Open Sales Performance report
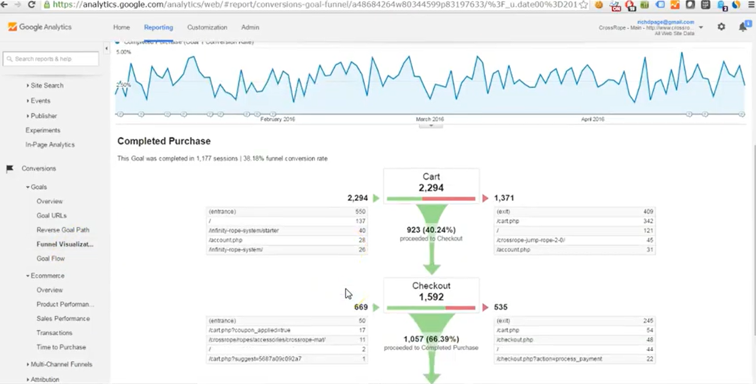756x384 pixels. click(x=63, y=318)
